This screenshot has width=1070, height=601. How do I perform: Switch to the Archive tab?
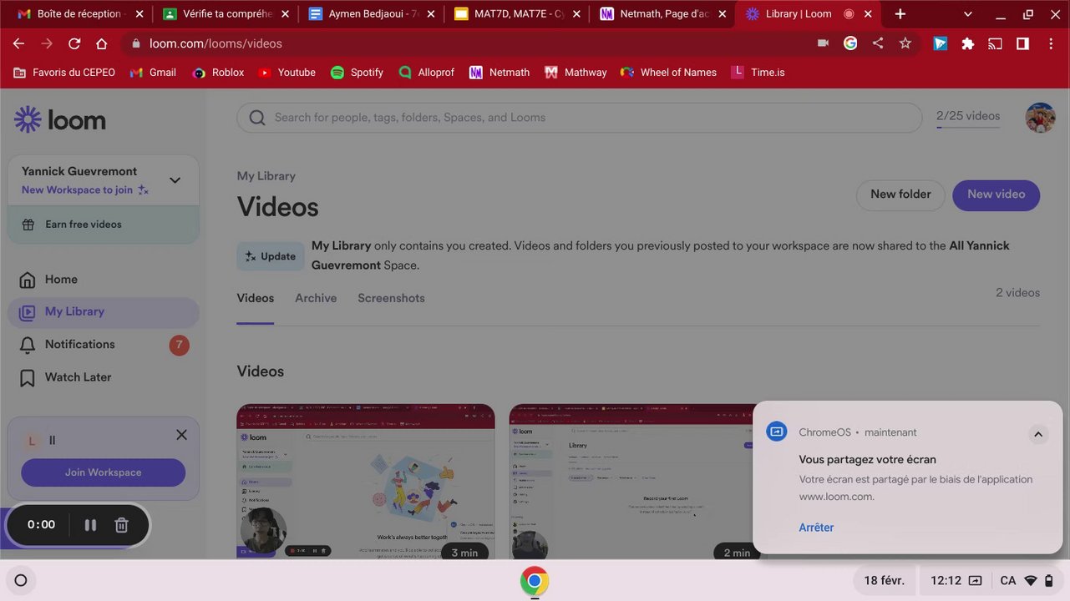(x=316, y=298)
